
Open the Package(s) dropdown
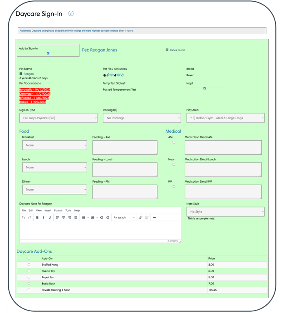142,118
